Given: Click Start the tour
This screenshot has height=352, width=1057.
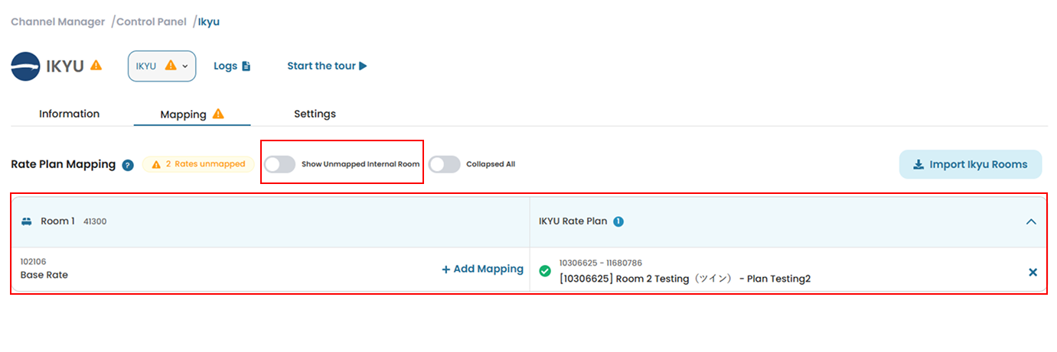Looking at the screenshot, I should 327,66.
